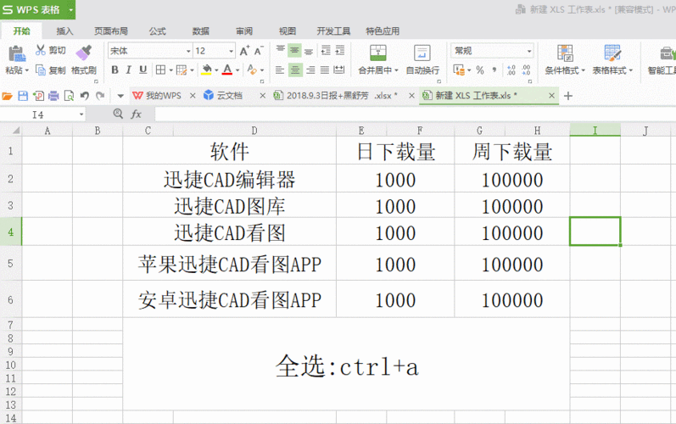Open the WPS 表格 application menu arrow
Viewport: 676px width, 424px height.
click(70, 9)
